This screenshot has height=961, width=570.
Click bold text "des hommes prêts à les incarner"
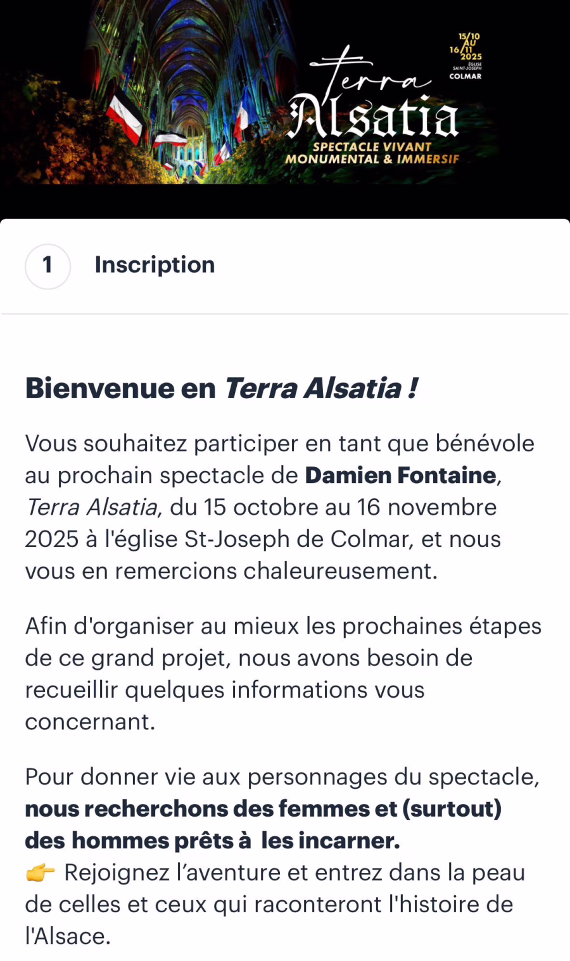point(212,841)
